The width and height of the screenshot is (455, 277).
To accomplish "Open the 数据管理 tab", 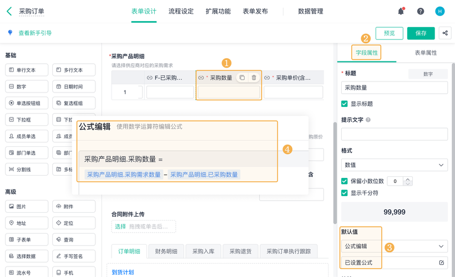I will (x=311, y=11).
